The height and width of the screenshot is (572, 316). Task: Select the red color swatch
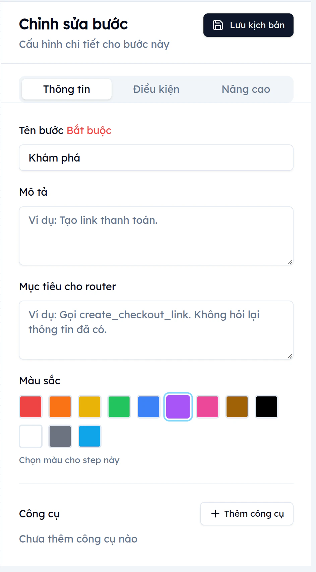tap(30, 406)
